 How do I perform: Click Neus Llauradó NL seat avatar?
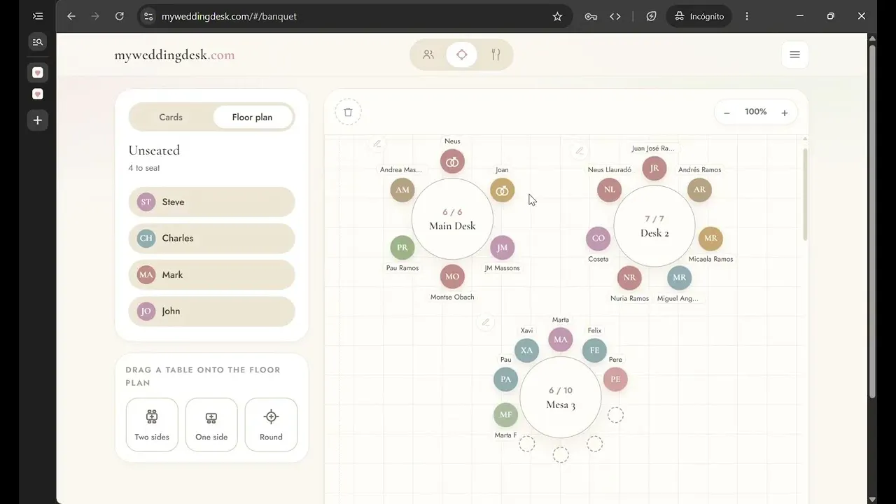click(x=610, y=189)
